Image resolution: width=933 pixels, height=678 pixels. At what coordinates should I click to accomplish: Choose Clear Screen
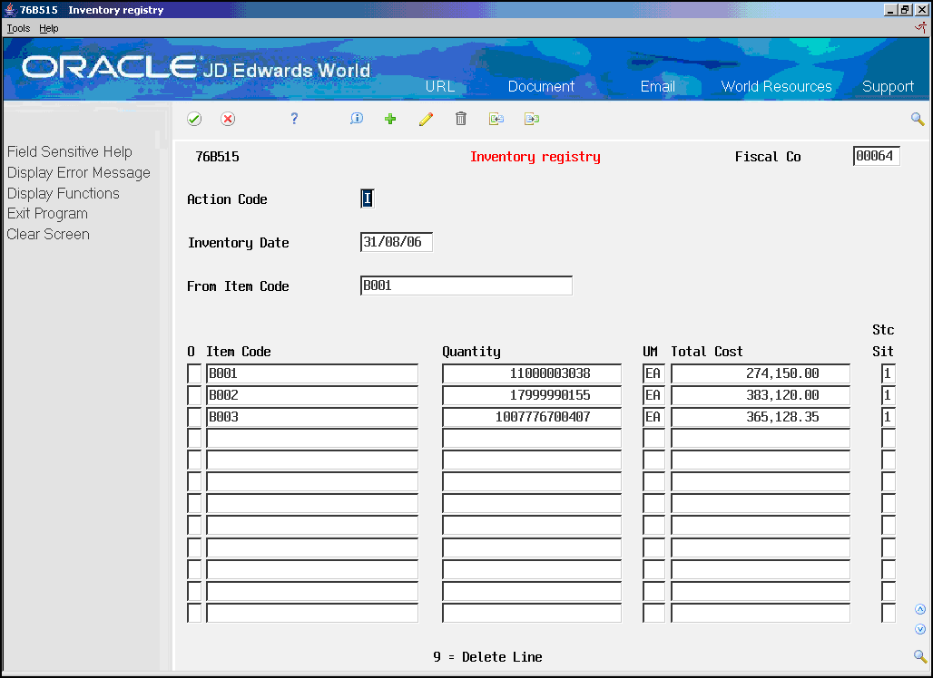pos(48,234)
